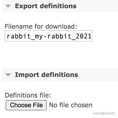Focus the Filename for download field
Viewport: 118px width, 118px height.
point(48,36)
